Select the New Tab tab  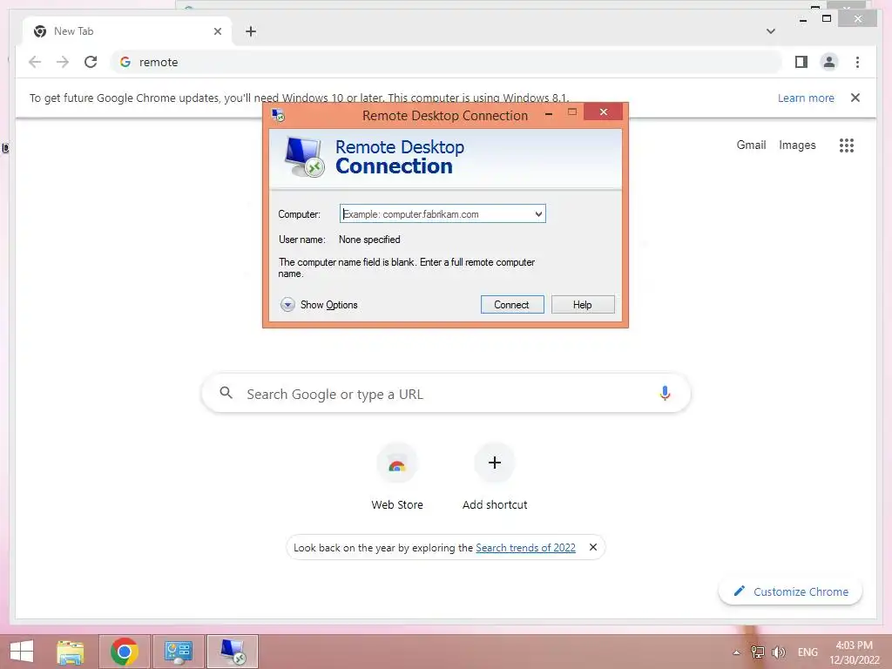[x=127, y=31]
